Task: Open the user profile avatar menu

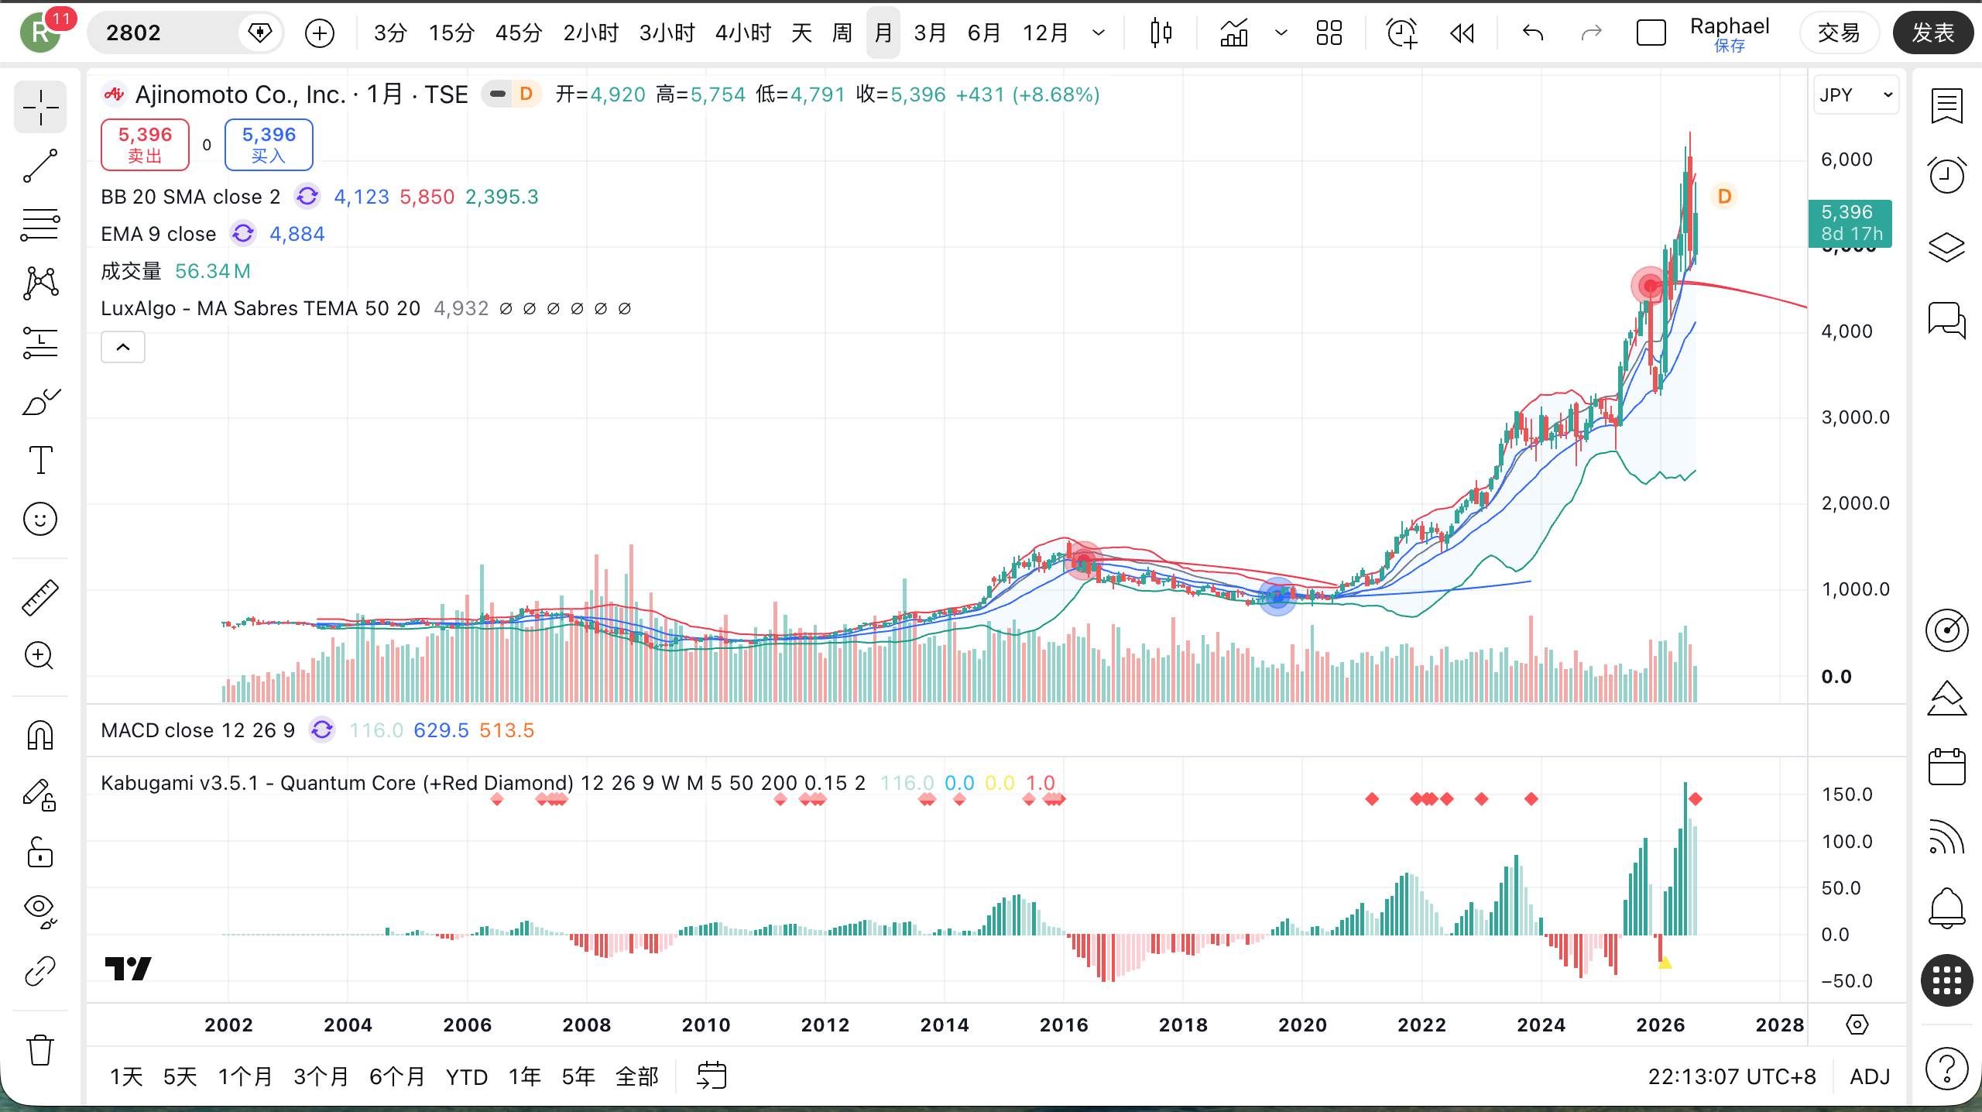Action: tap(40, 33)
